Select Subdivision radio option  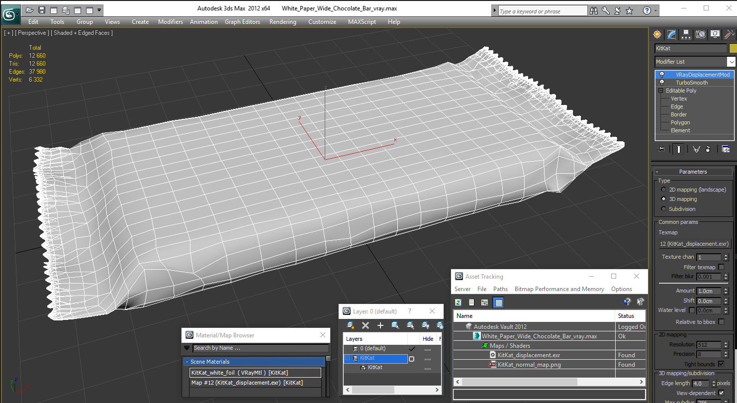[663, 209]
